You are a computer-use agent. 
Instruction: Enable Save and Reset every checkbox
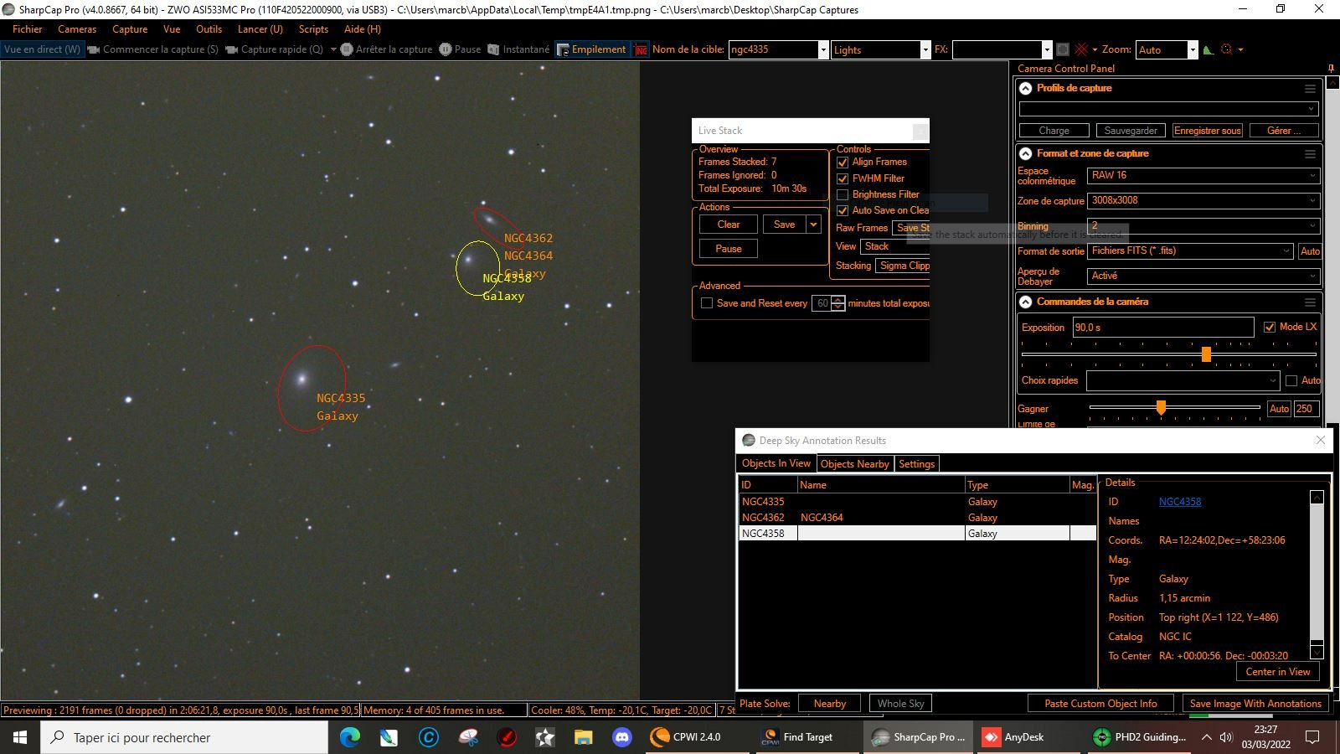707,303
